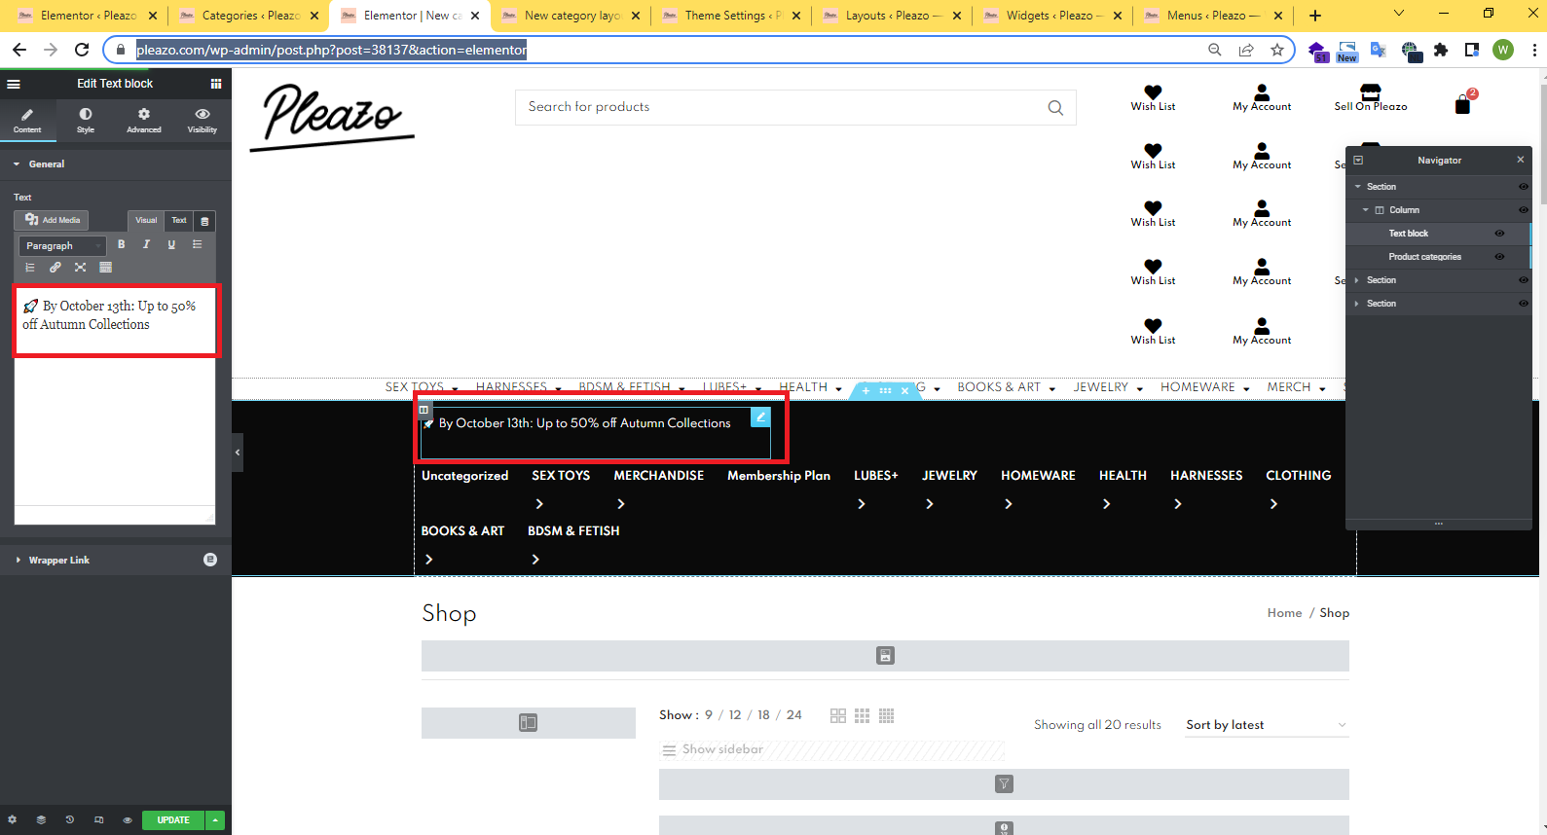Click the browser address bar
This screenshot has width=1547, height=835.
662,50
